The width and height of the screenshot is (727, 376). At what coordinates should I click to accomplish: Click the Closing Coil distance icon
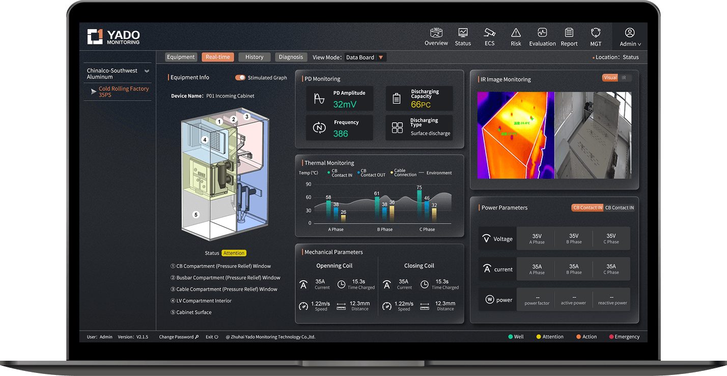(425, 306)
